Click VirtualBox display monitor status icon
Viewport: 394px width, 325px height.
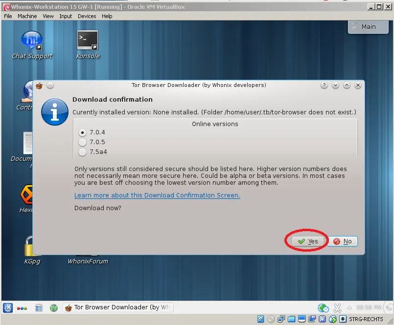(x=302, y=319)
